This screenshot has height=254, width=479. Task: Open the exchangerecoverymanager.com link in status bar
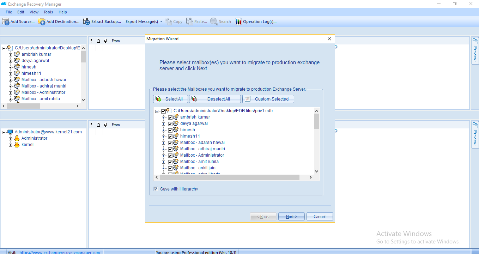point(59,252)
